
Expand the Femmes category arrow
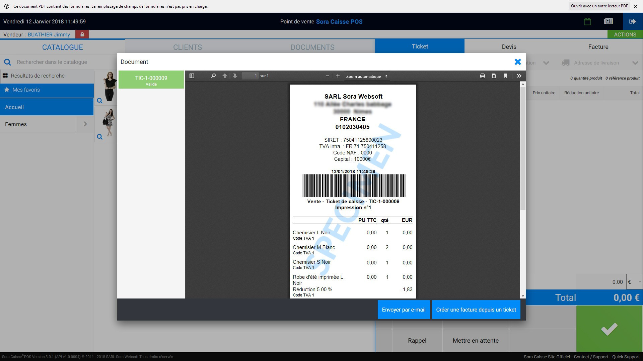(x=85, y=124)
